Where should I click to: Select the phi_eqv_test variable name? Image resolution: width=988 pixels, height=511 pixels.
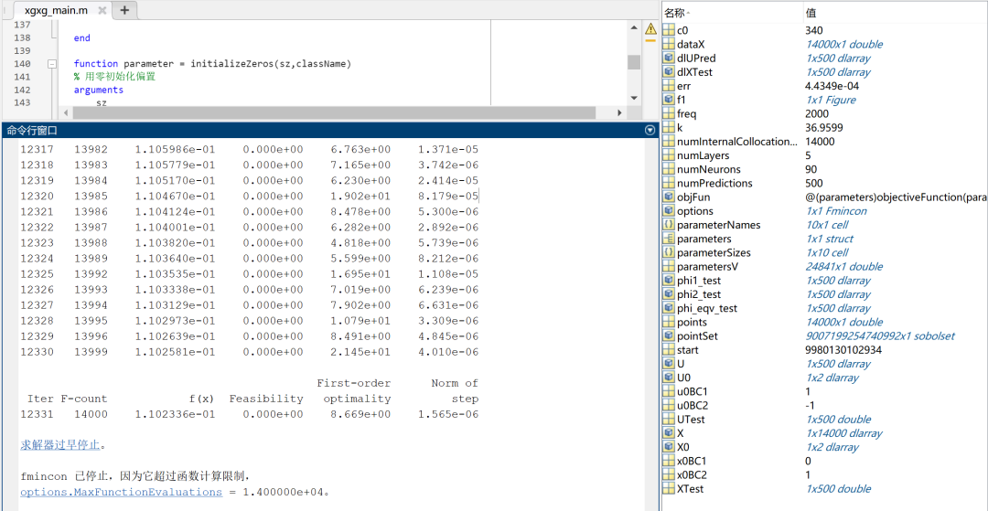707,308
